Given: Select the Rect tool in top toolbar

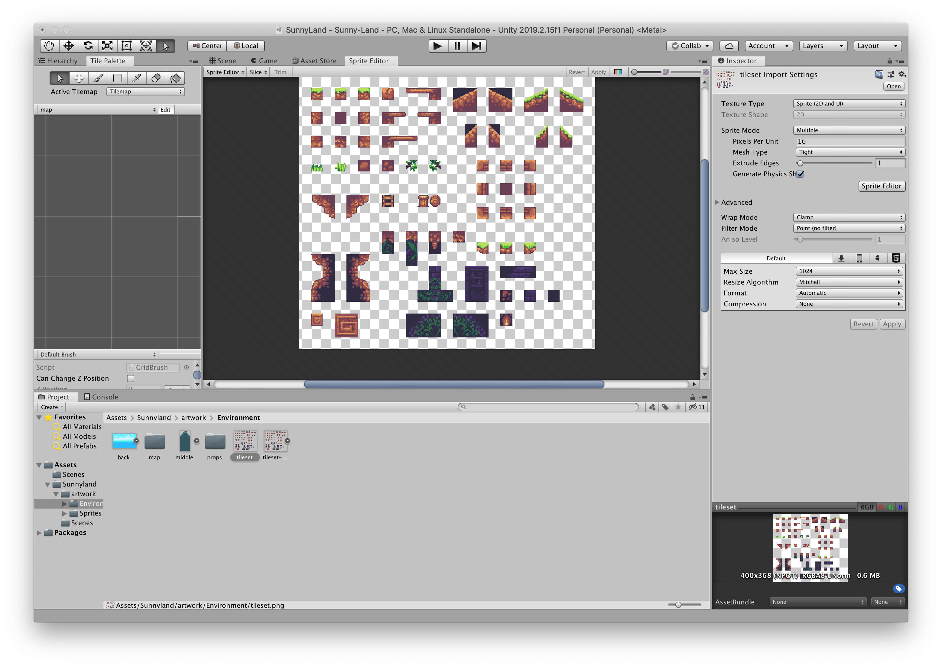Looking at the screenshot, I should coord(126,46).
